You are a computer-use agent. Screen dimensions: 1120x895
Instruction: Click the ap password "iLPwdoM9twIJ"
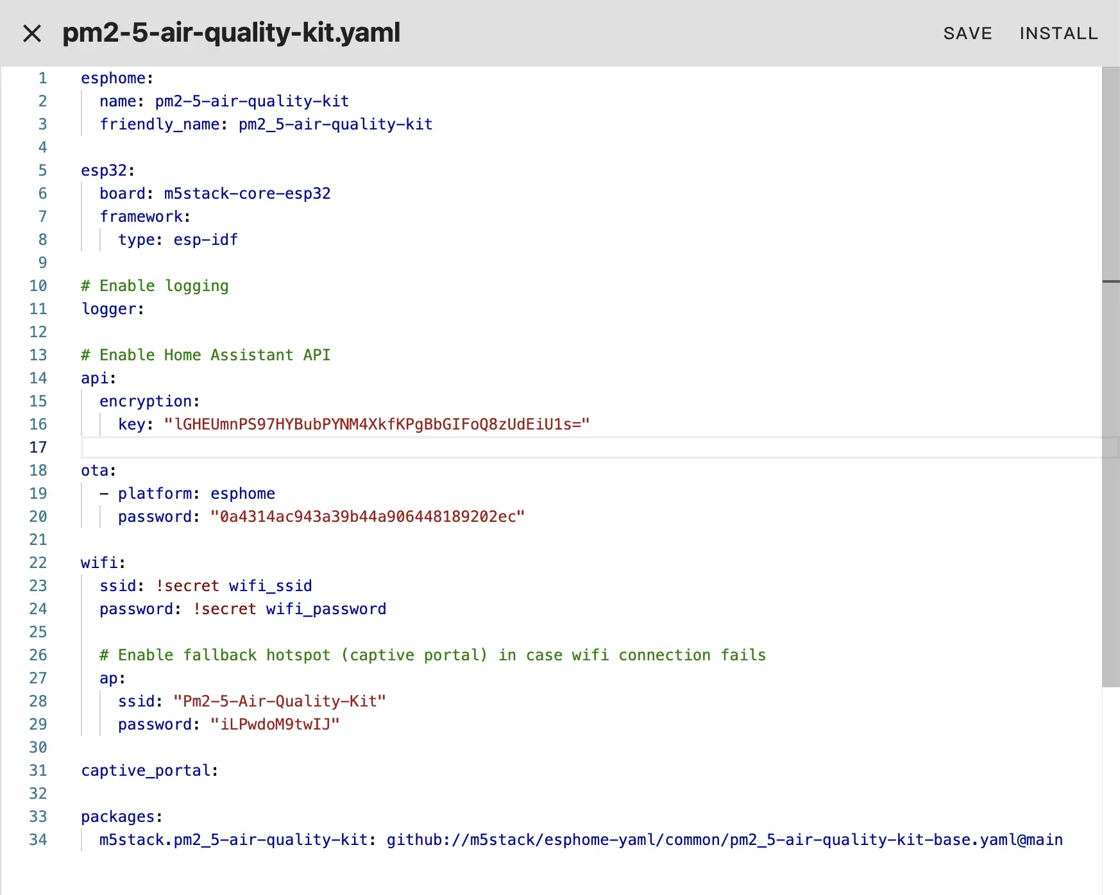pos(275,724)
